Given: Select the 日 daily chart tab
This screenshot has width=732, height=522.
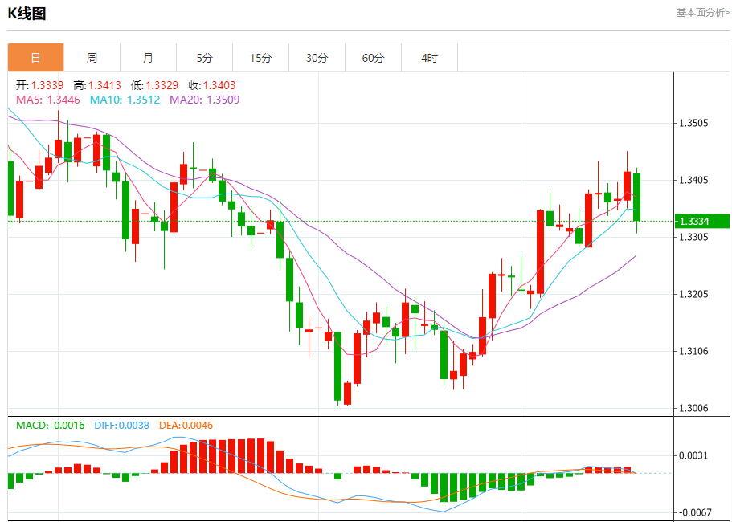Looking at the screenshot, I should point(35,58).
